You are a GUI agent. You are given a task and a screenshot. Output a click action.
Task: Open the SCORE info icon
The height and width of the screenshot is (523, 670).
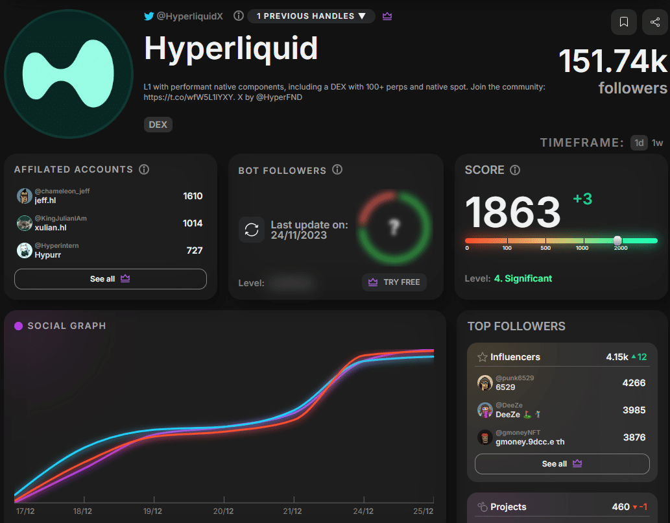514,170
